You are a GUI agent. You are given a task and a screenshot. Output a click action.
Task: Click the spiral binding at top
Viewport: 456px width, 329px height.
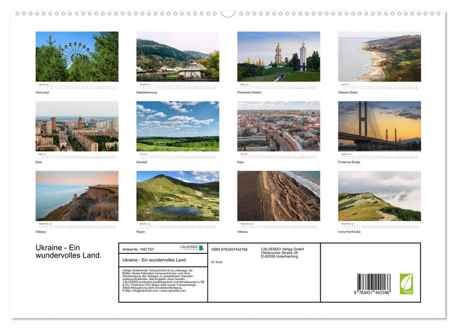(x=228, y=14)
